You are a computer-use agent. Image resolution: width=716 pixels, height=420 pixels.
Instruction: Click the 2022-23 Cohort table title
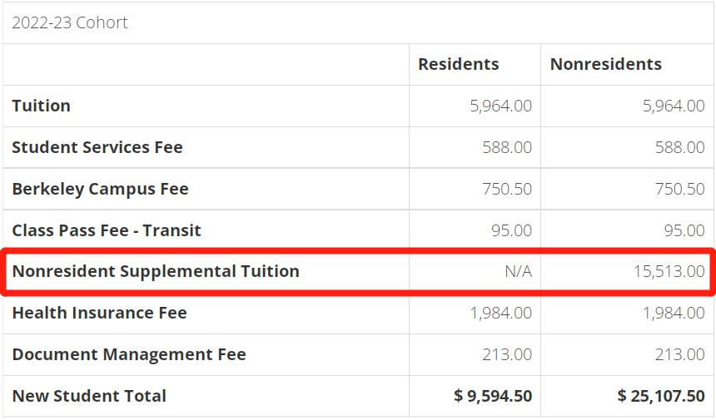pyautogui.click(x=70, y=22)
